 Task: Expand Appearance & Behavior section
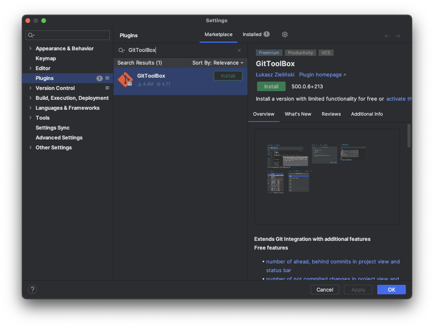[31, 48]
